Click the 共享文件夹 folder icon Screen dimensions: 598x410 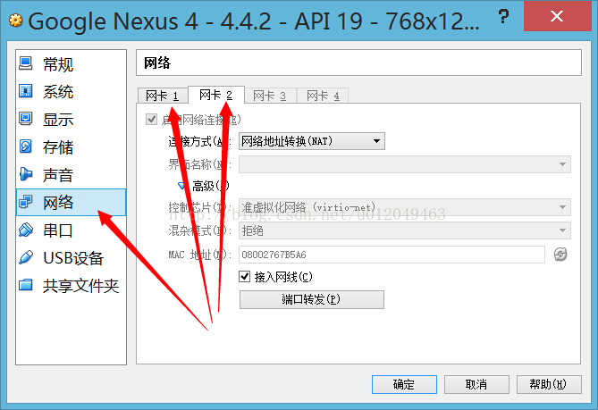pyautogui.click(x=26, y=285)
